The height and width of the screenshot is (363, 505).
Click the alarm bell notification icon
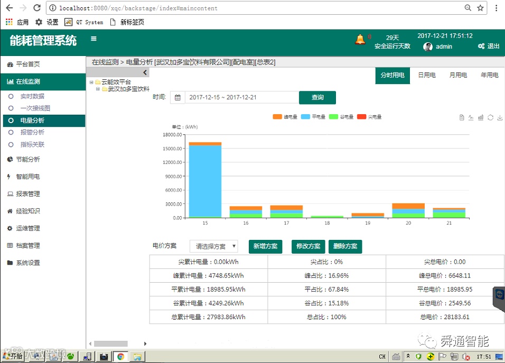(360, 40)
